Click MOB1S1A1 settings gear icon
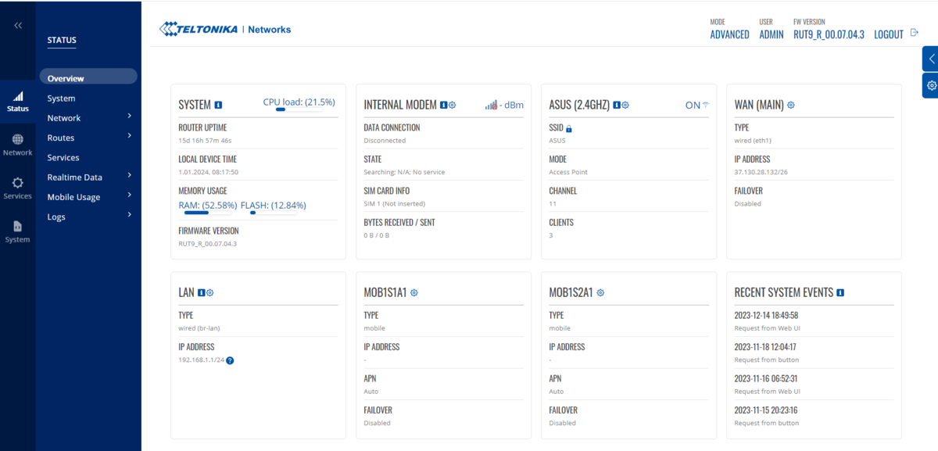 [x=414, y=292]
